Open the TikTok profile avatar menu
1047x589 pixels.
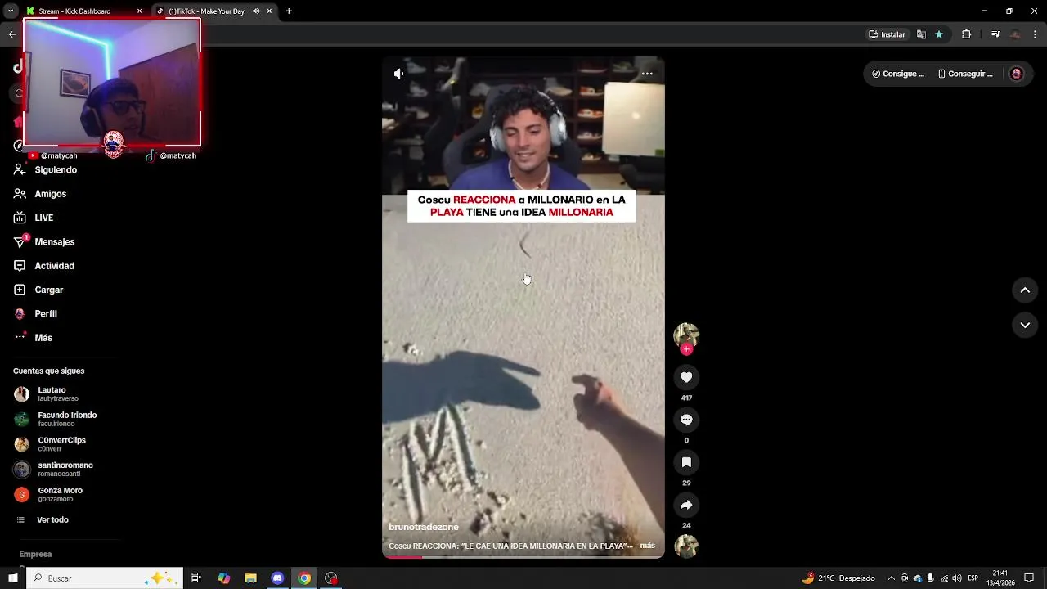[1016, 74]
